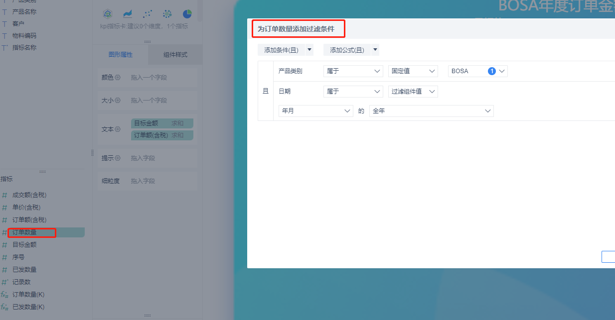Click the 目标金额 求和 field pill

coord(162,123)
